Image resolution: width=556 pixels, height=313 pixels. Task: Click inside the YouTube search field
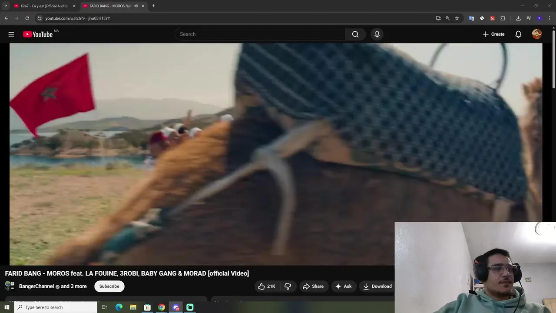click(x=261, y=34)
